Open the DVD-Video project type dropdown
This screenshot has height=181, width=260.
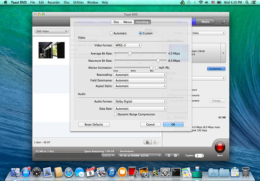click(x=52, y=31)
